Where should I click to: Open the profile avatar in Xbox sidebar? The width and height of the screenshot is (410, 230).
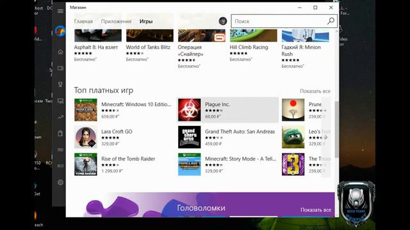click(60, 31)
